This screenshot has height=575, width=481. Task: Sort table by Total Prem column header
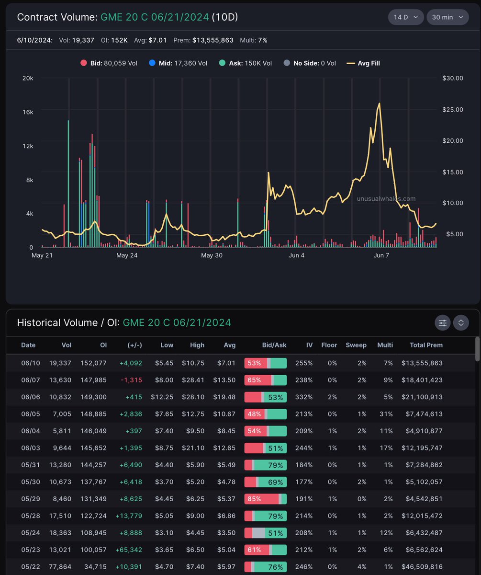click(426, 345)
